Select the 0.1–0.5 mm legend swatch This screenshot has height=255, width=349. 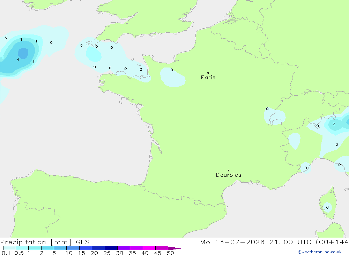[9, 248]
